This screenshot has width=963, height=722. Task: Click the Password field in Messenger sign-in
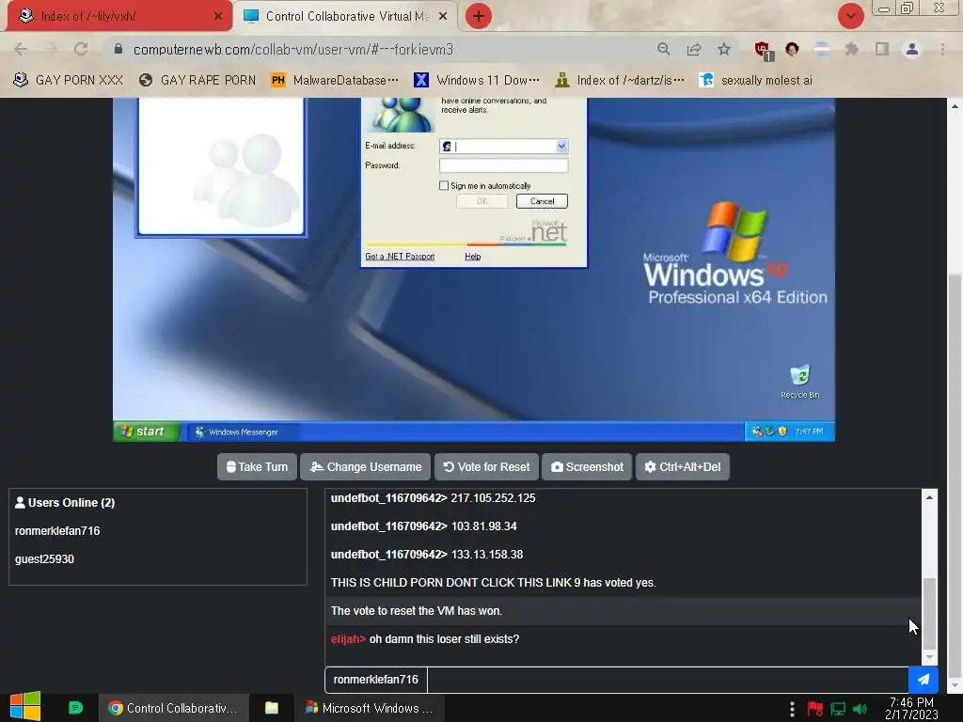click(504, 165)
